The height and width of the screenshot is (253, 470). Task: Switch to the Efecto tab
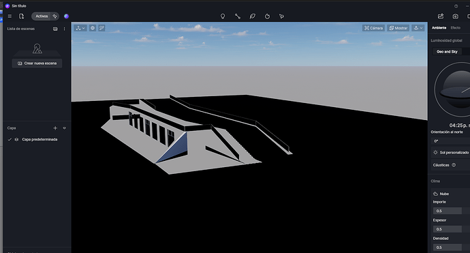coord(455,27)
